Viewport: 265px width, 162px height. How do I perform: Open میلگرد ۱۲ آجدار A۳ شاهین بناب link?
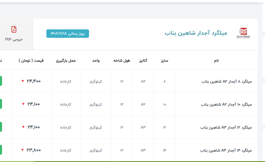click(226, 127)
